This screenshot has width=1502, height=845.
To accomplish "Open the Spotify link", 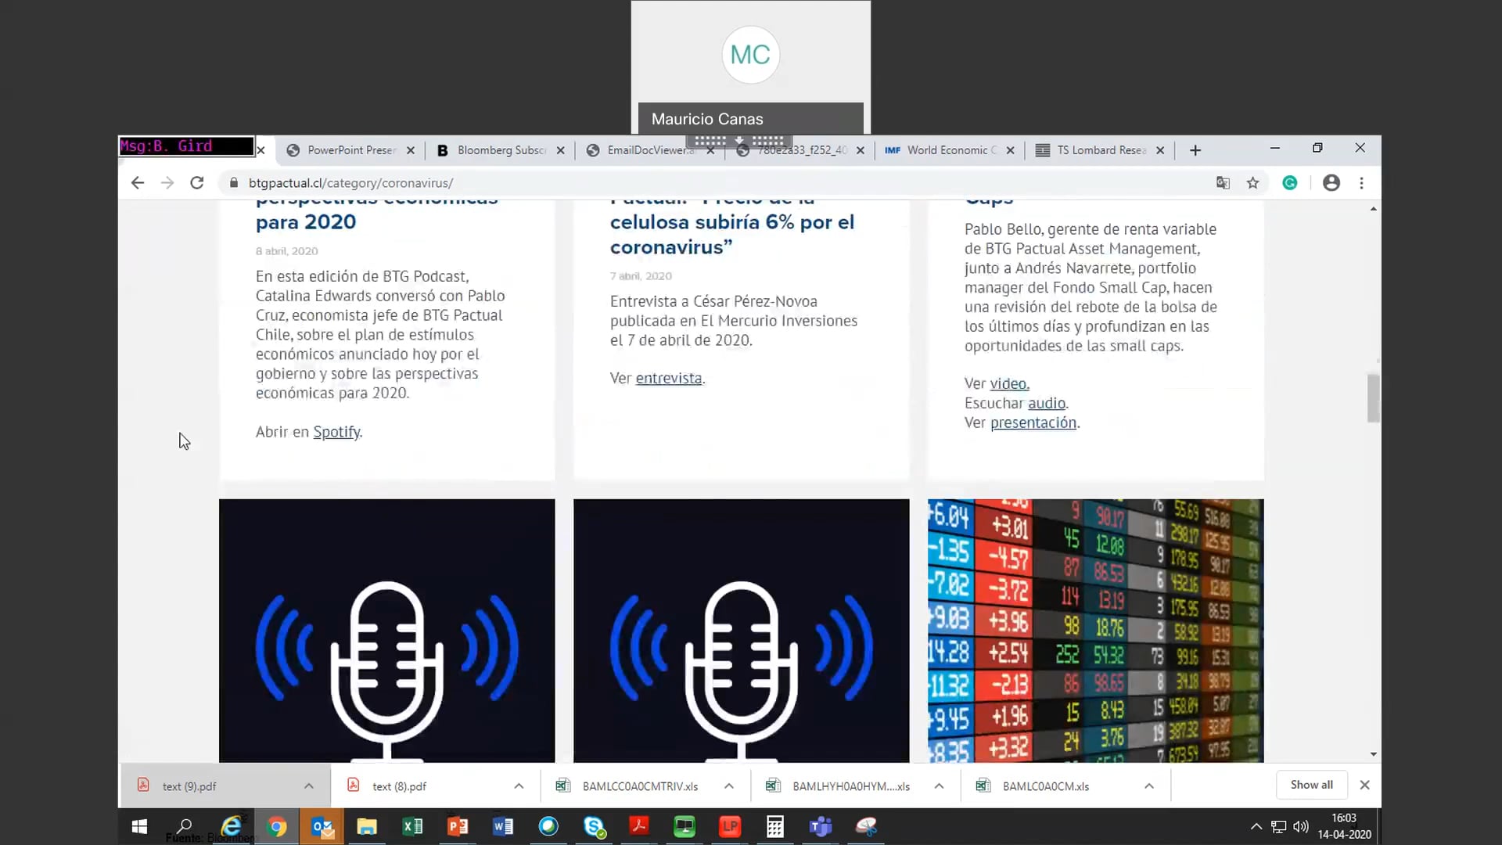I will [336, 432].
